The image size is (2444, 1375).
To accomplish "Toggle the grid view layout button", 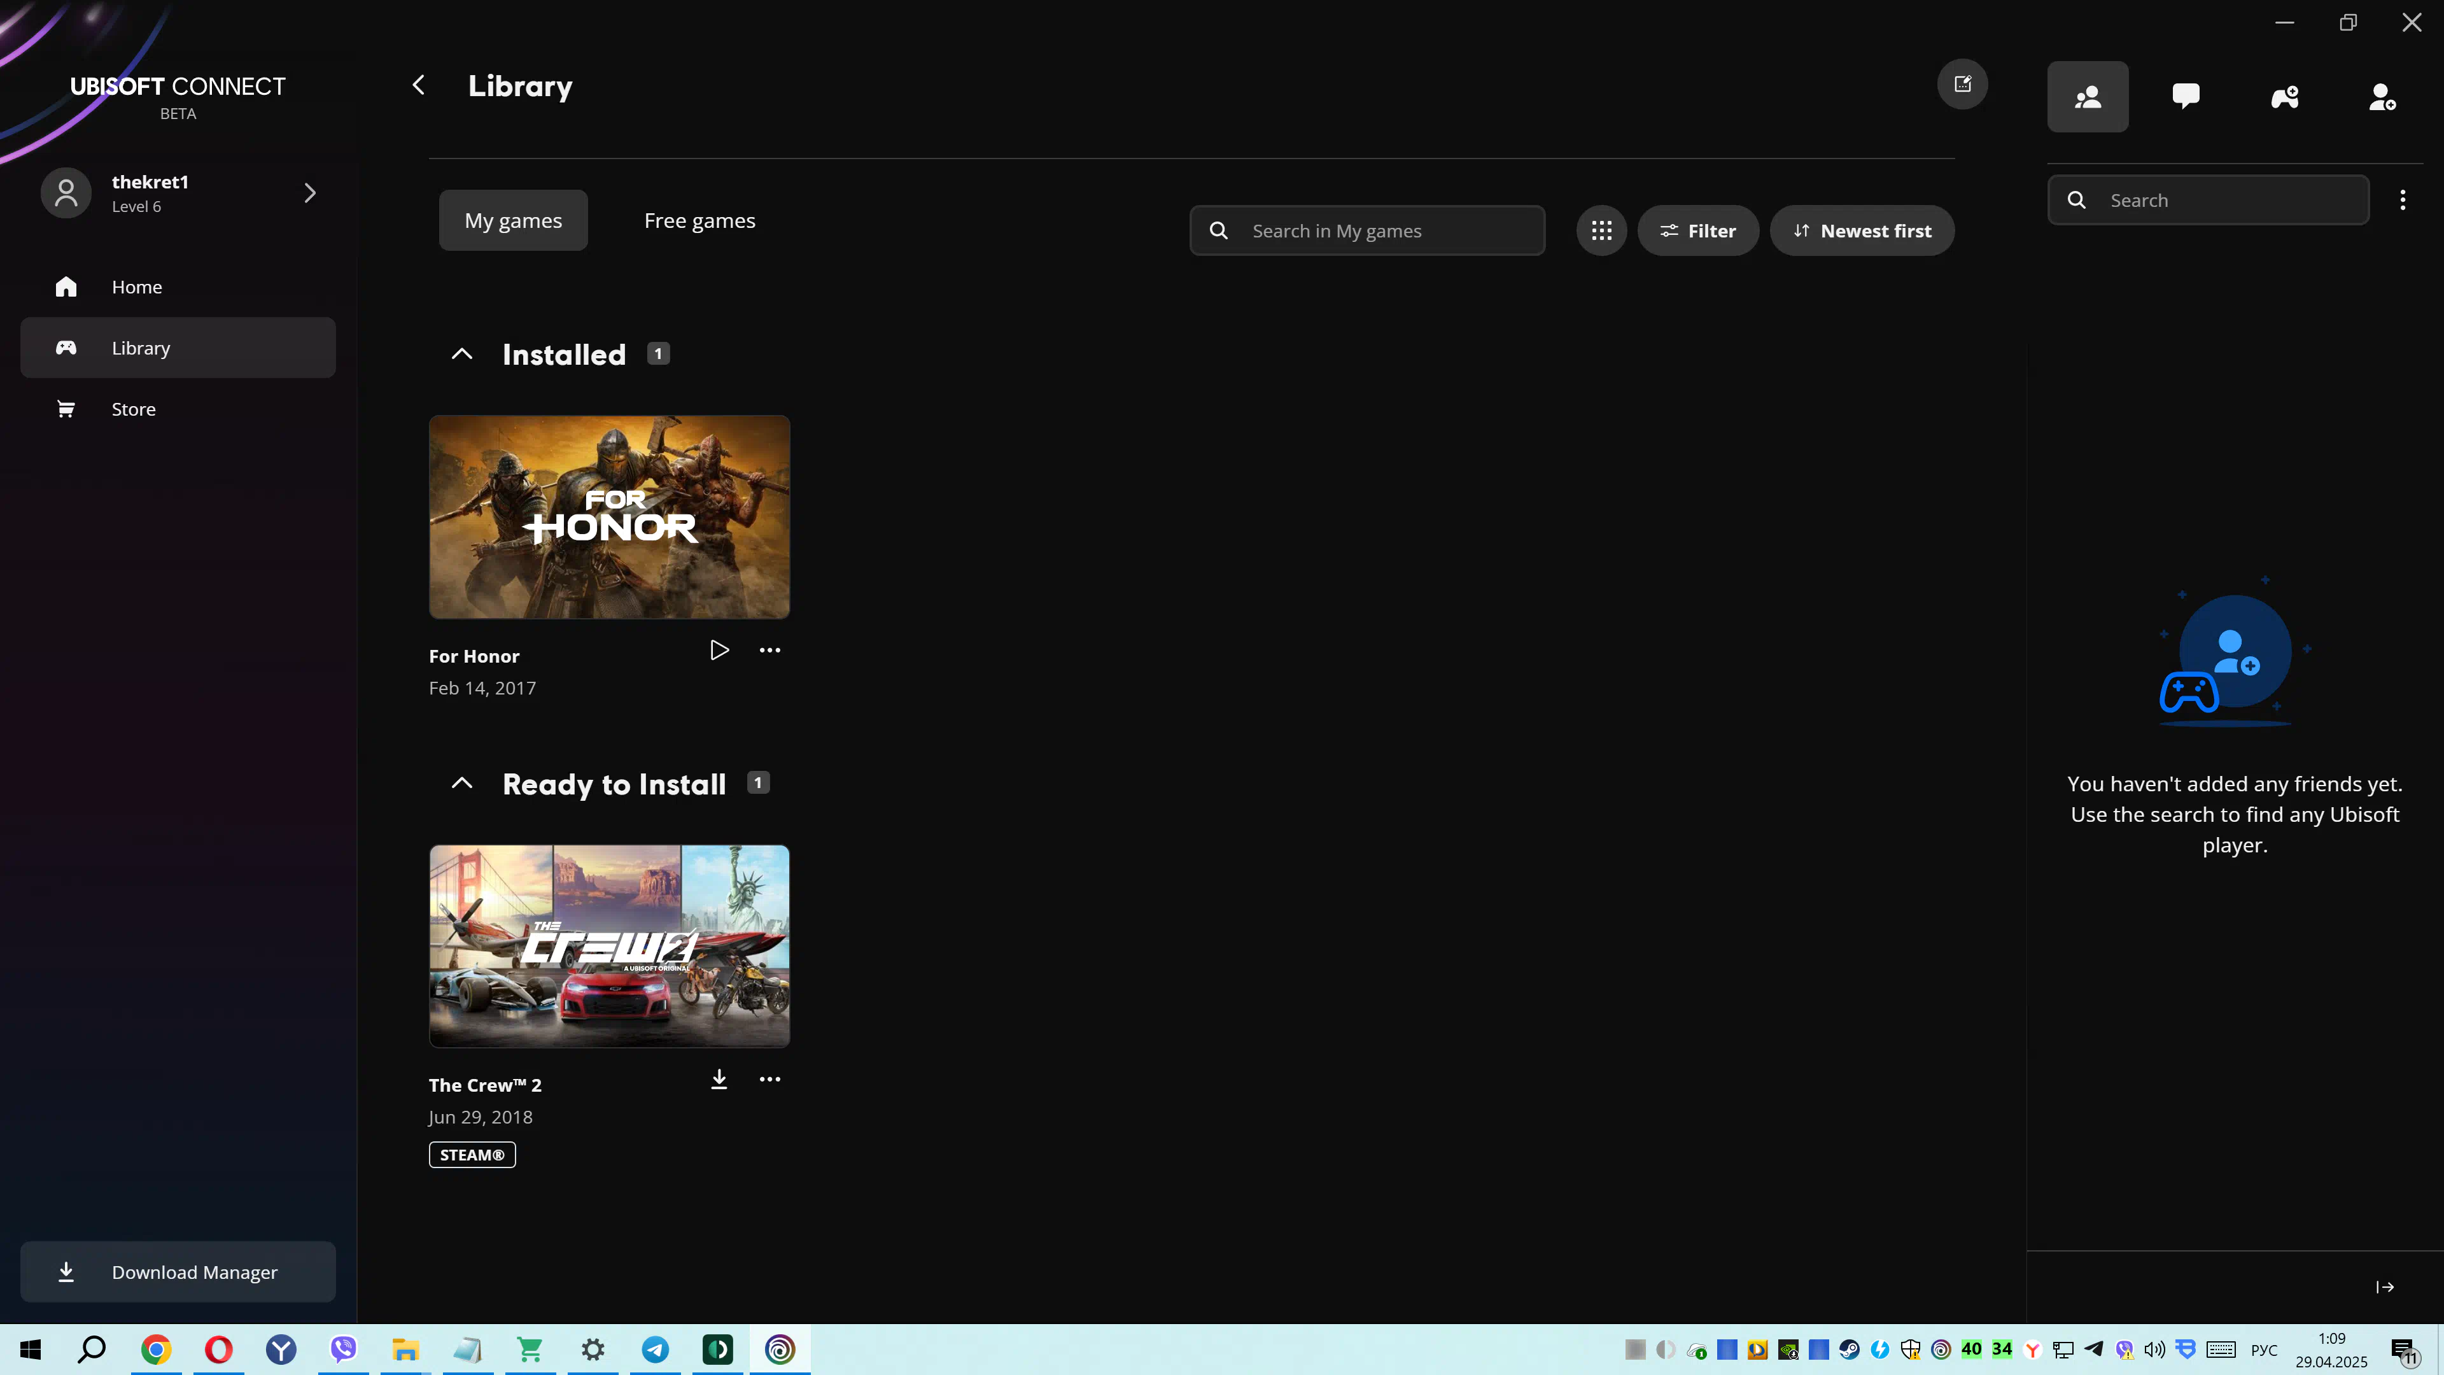I will click(x=1601, y=230).
